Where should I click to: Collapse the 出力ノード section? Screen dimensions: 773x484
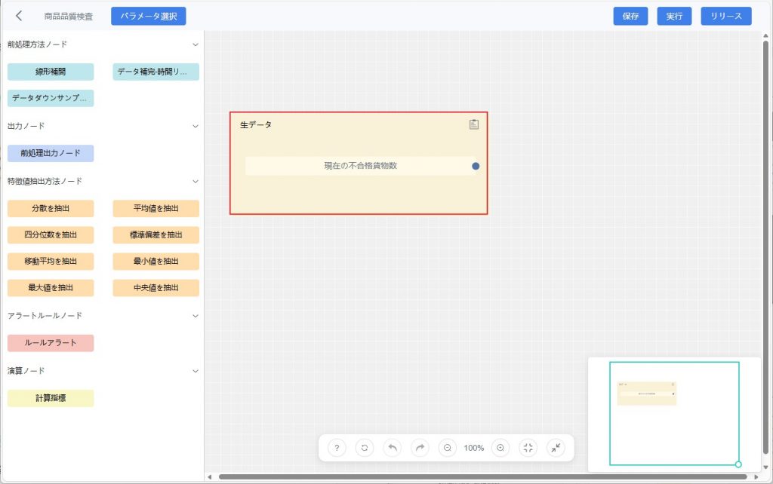(196, 126)
